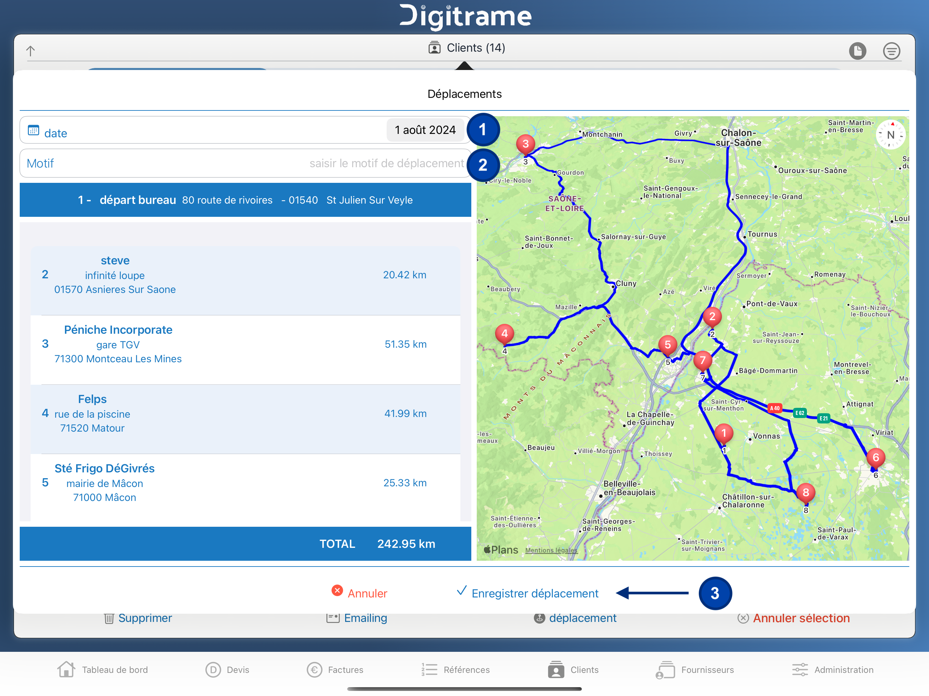Click the Tournus label on map
Viewport: 929px width, 696px height.
pos(762,234)
